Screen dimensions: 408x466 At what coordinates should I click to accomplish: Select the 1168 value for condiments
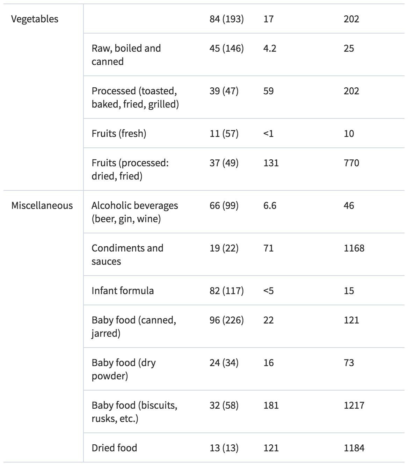pos(354,248)
